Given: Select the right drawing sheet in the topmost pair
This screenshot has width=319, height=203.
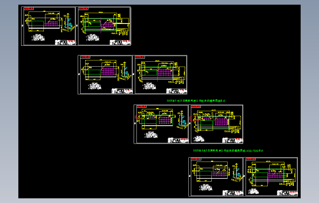Looking at the screenshot, I should tap(103, 26).
